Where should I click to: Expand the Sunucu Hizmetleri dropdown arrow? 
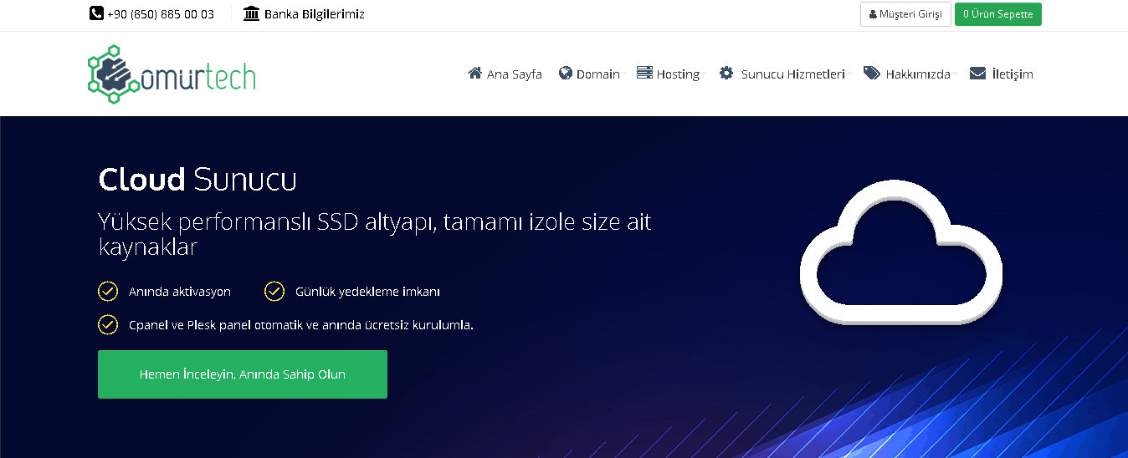click(x=849, y=74)
